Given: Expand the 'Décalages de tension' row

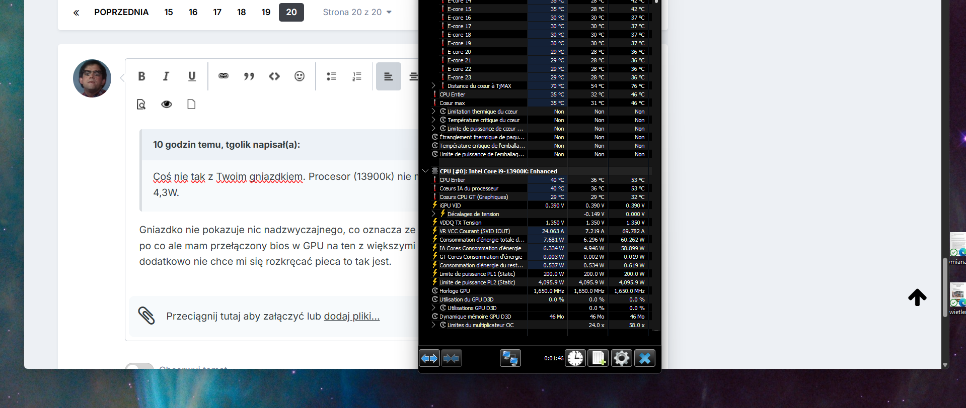Looking at the screenshot, I should pos(433,214).
